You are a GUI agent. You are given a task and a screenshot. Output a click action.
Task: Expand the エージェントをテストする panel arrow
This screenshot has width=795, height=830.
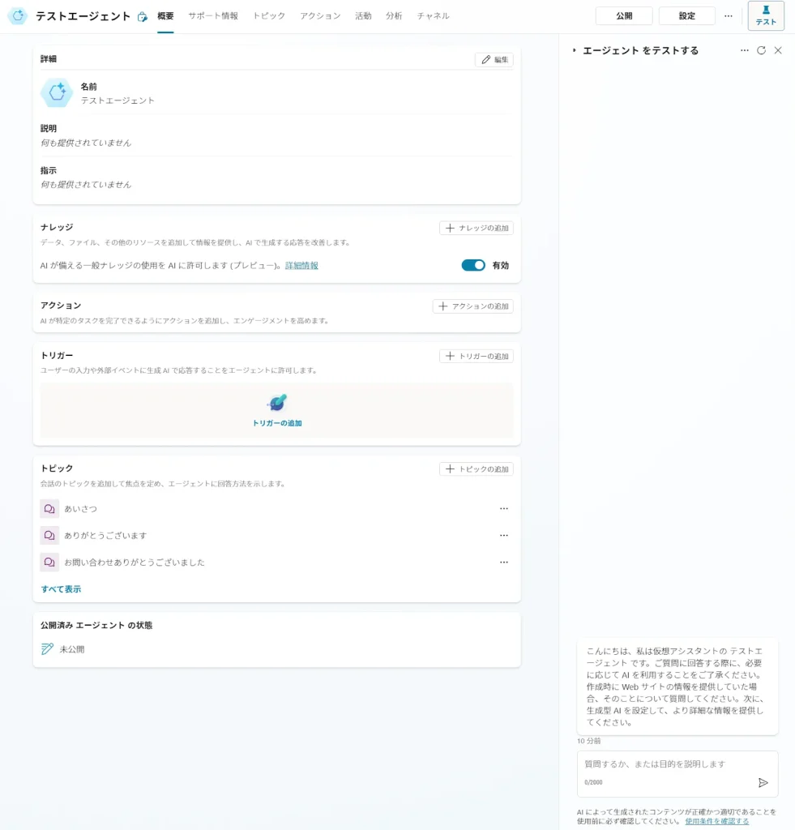click(x=574, y=50)
